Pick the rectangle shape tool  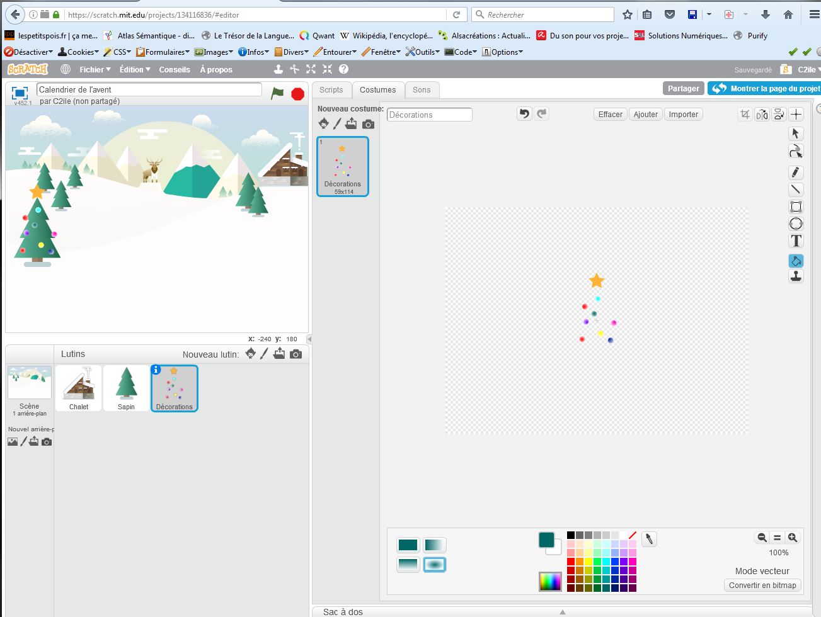796,207
